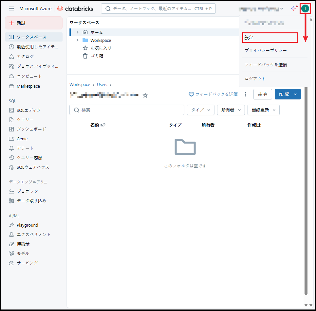Click the ジョブラン list icon
This screenshot has width=316, height=311.
coord(11,191)
